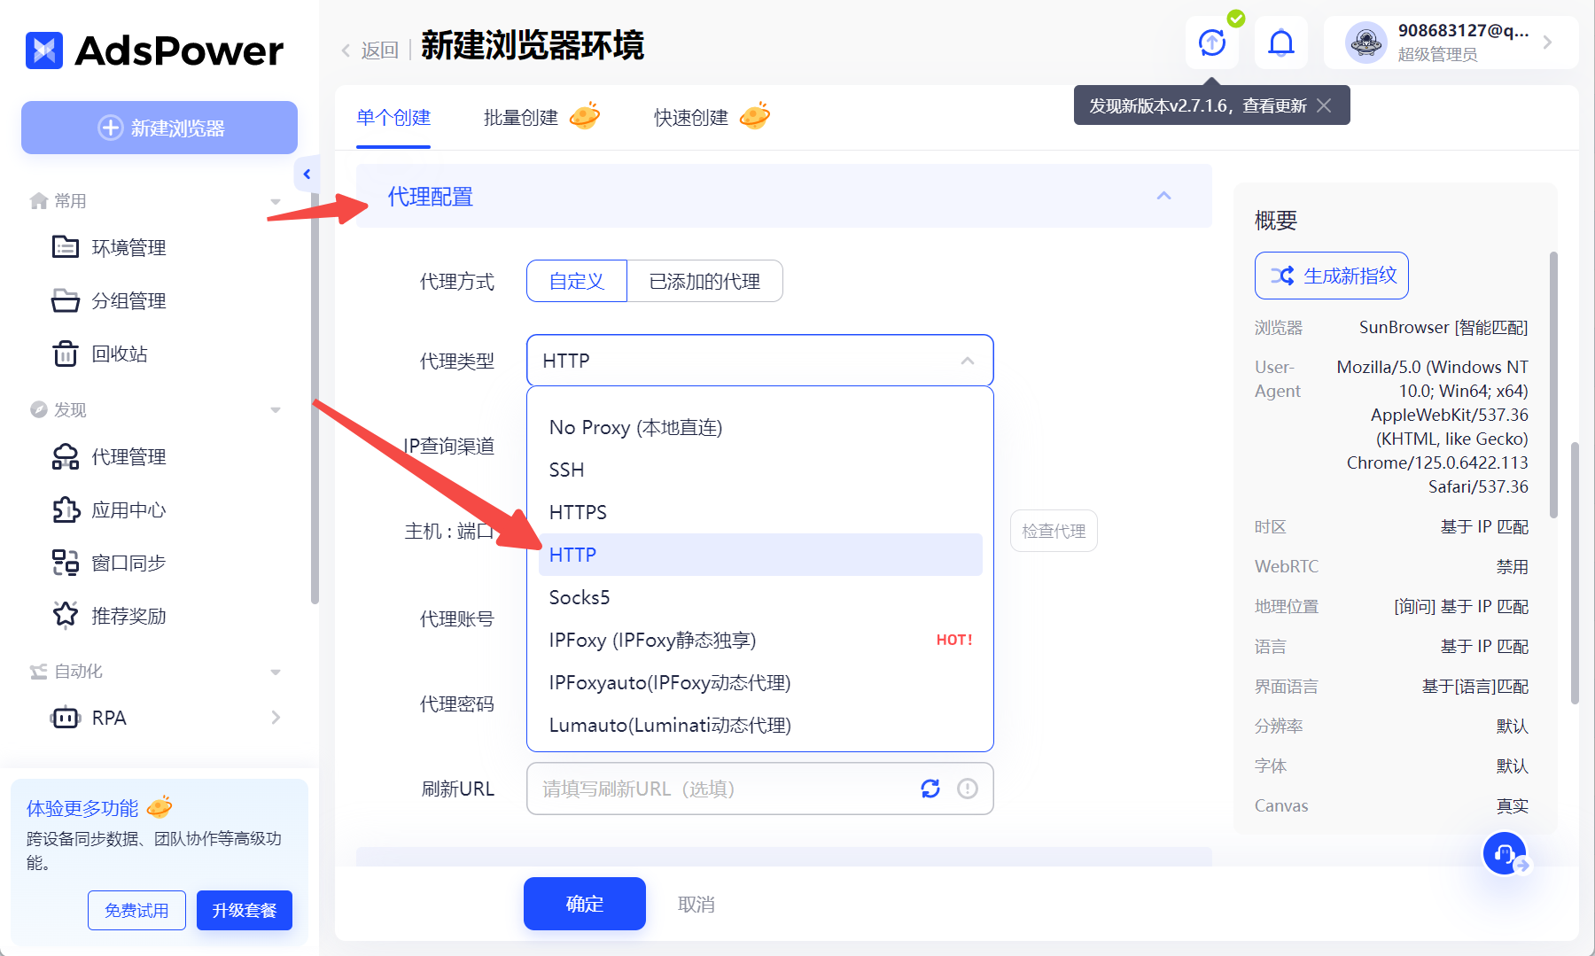Click the info icon in 刷新URL field
The width and height of the screenshot is (1595, 956).
point(968,789)
